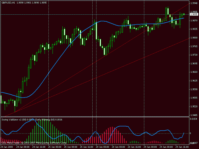Select the 28 Jan 08:00 time label
Image resolution: width=199 pixels, height=149 pixels.
point(118,147)
